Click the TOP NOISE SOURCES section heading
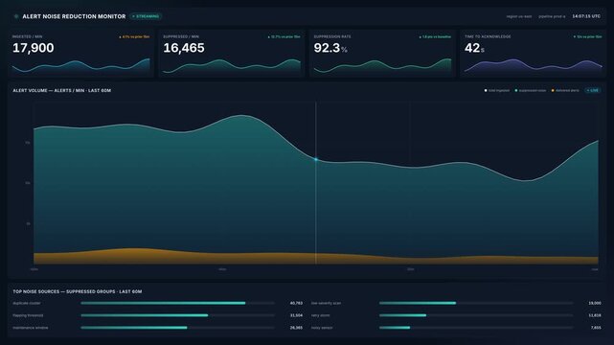 (x=78, y=291)
